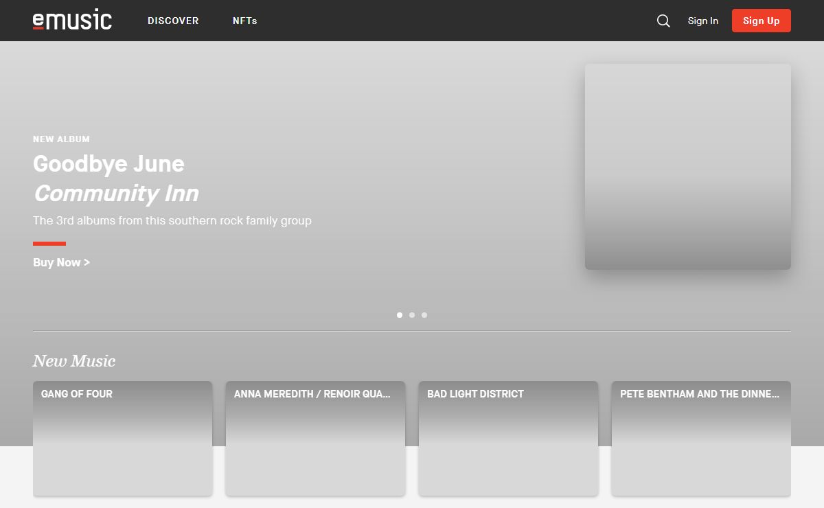824x508 pixels.
Task: Click the Goodbye June artist title
Action: coord(108,164)
